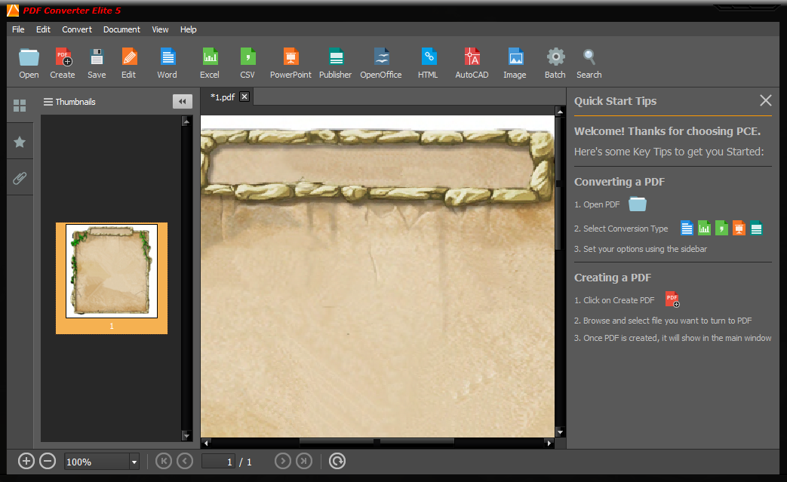Click the document scroll down arrow
This screenshot has width=787, height=482.
tap(560, 432)
